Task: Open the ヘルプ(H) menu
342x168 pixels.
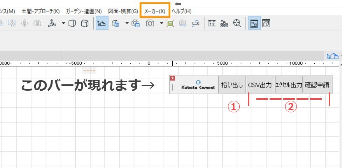Action: click(182, 11)
